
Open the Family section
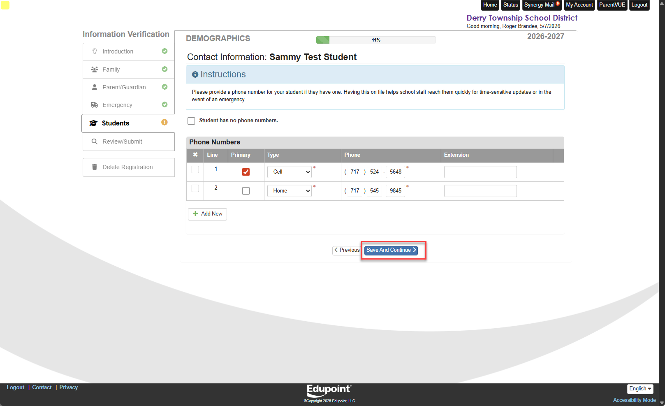click(x=129, y=70)
